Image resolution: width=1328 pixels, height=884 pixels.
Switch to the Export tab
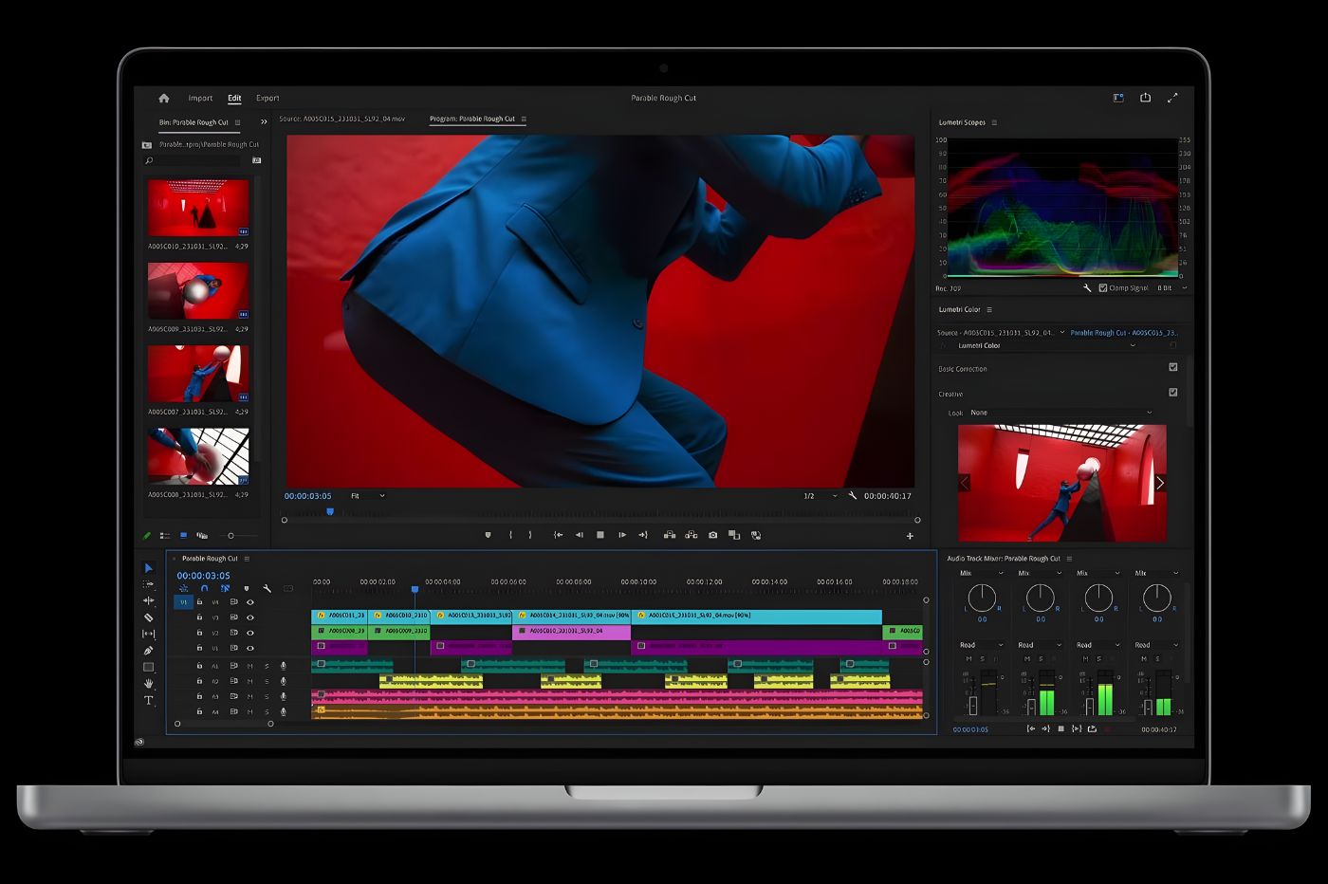pyautogui.click(x=267, y=98)
